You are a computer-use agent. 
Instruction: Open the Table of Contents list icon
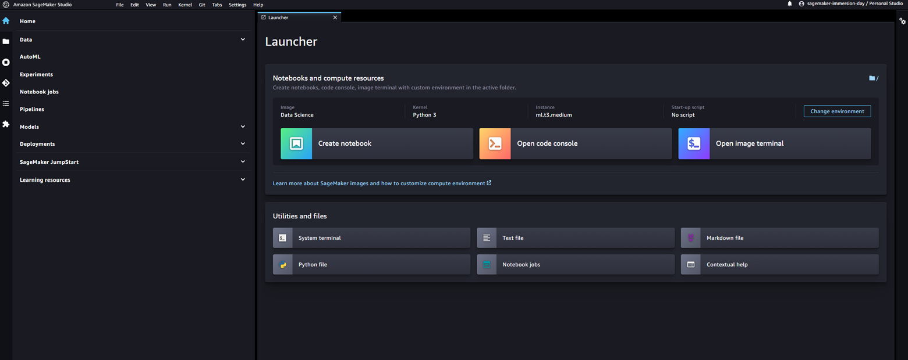pos(6,103)
